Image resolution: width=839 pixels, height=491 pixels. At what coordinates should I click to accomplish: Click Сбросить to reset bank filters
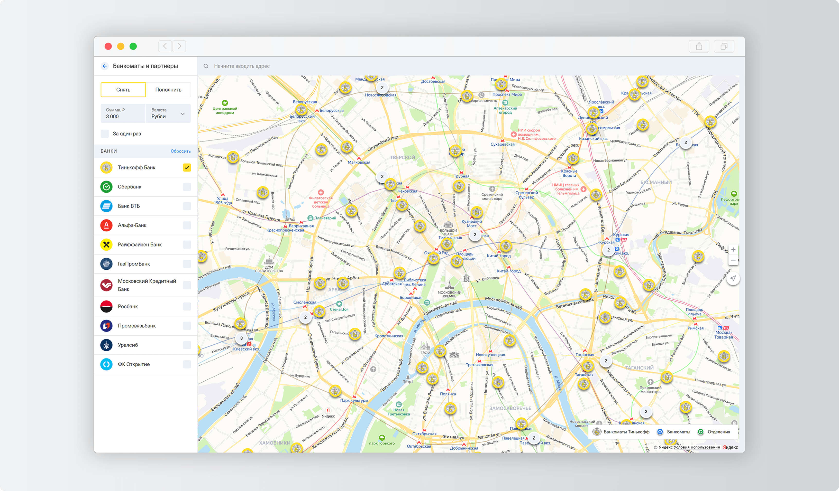(181, 151)
